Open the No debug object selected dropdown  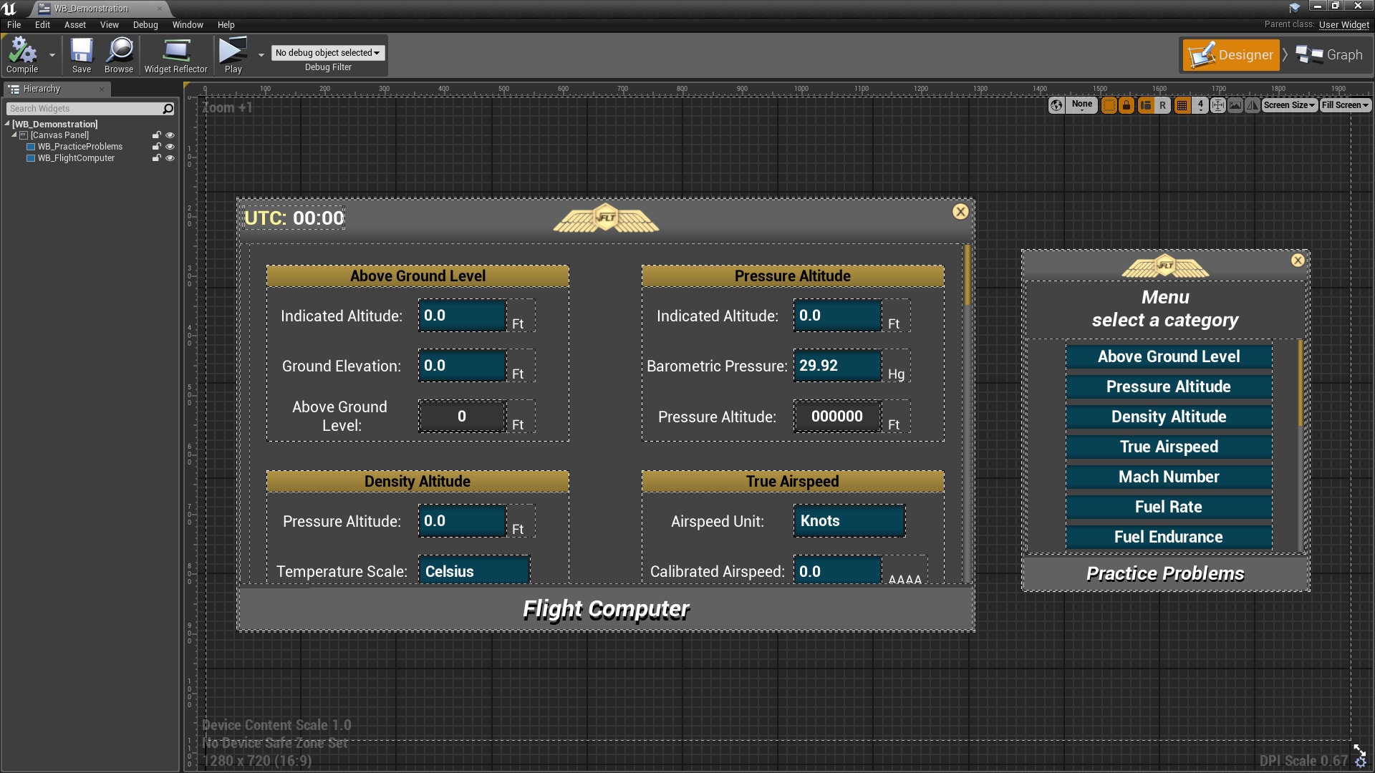[x=328, y=52]
